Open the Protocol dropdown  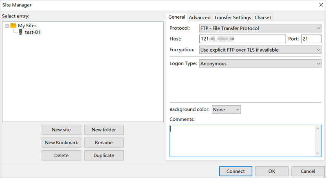point(260,28)
